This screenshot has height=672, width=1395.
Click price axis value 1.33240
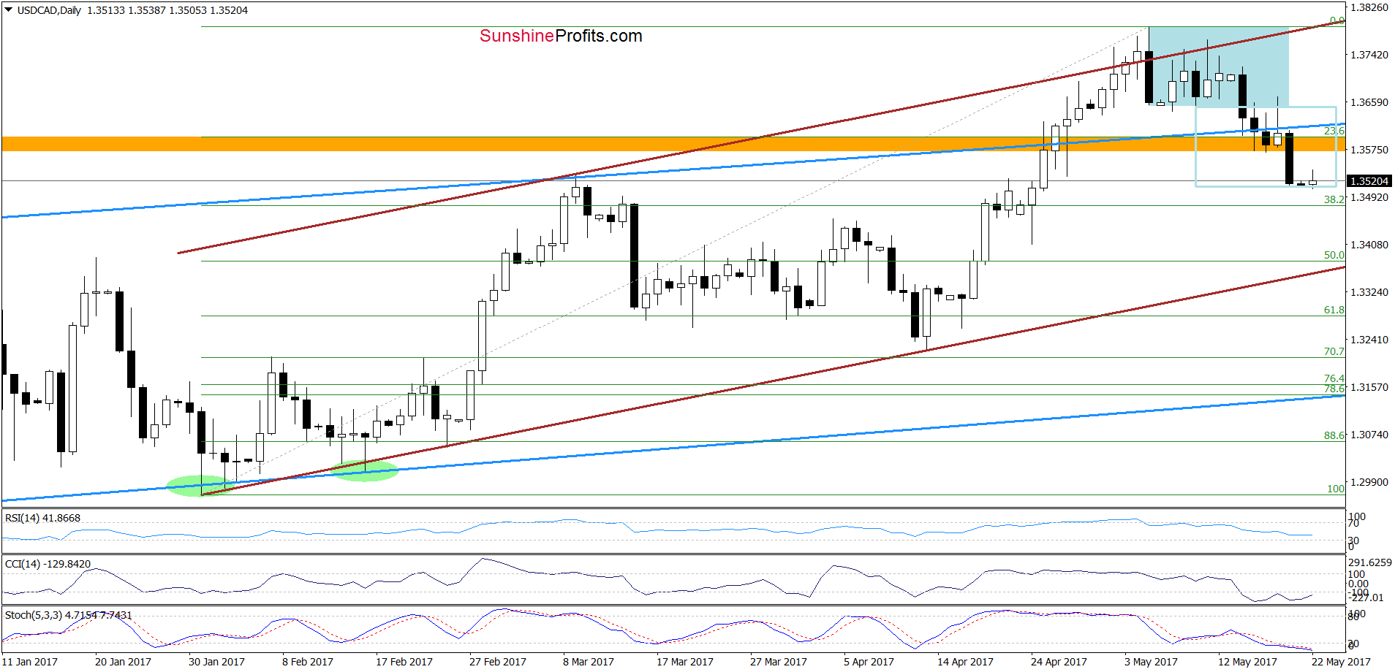coord(1369,292)
